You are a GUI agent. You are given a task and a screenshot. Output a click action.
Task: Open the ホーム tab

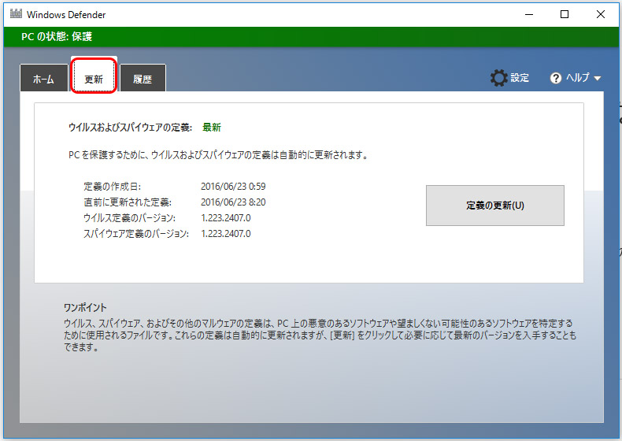point(43,78)
